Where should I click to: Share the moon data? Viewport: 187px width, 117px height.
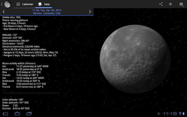click(161, 4)
